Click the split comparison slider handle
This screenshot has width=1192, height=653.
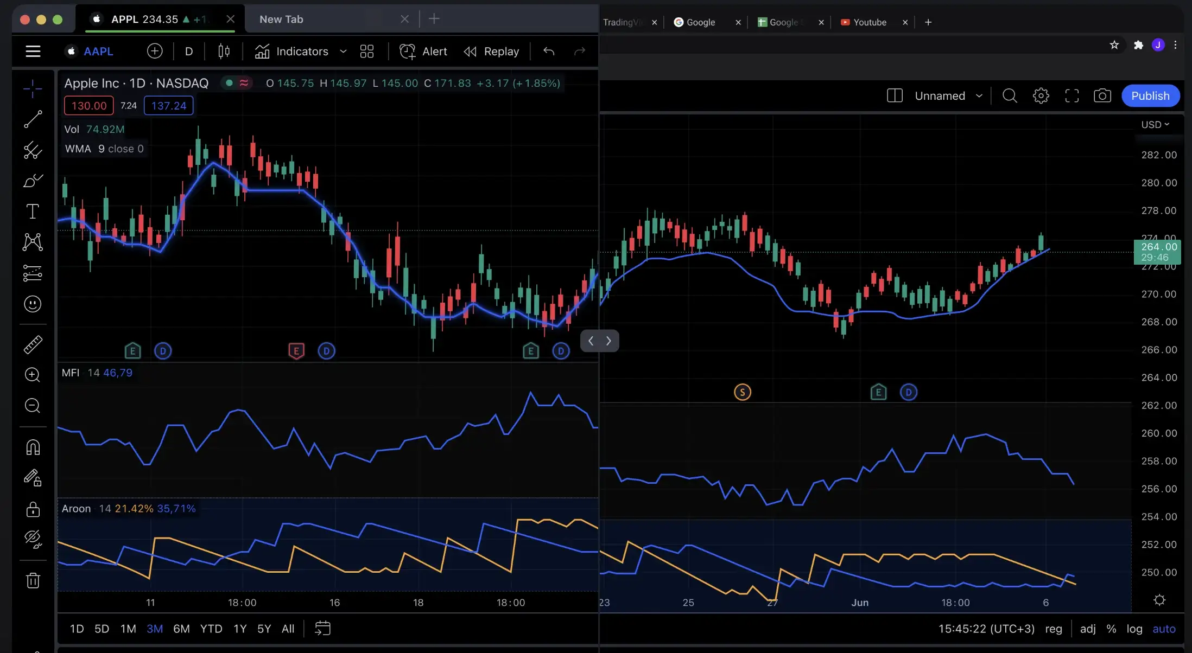pos(599,341)
